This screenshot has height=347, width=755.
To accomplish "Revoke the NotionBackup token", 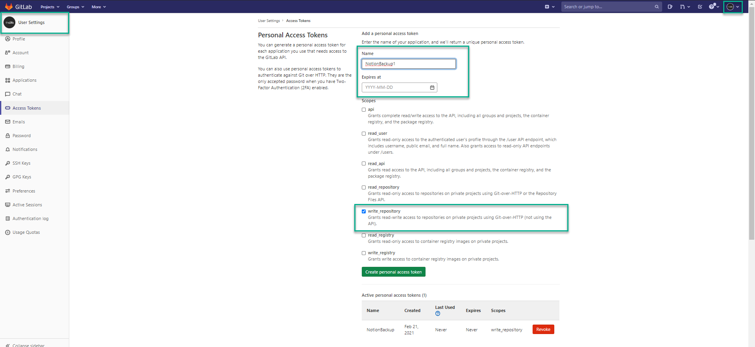I will click(x=543, y=329).
